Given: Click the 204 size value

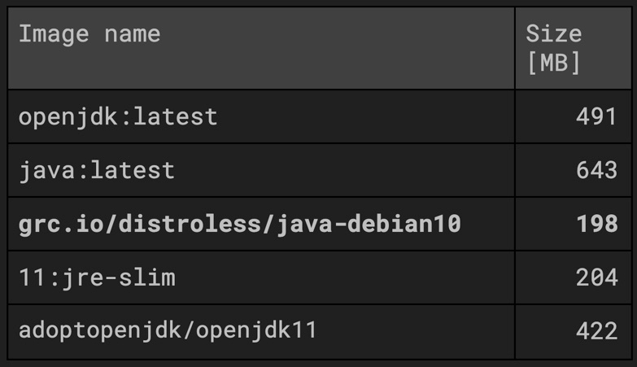Looking at the screenshot, I should (596, 277).
